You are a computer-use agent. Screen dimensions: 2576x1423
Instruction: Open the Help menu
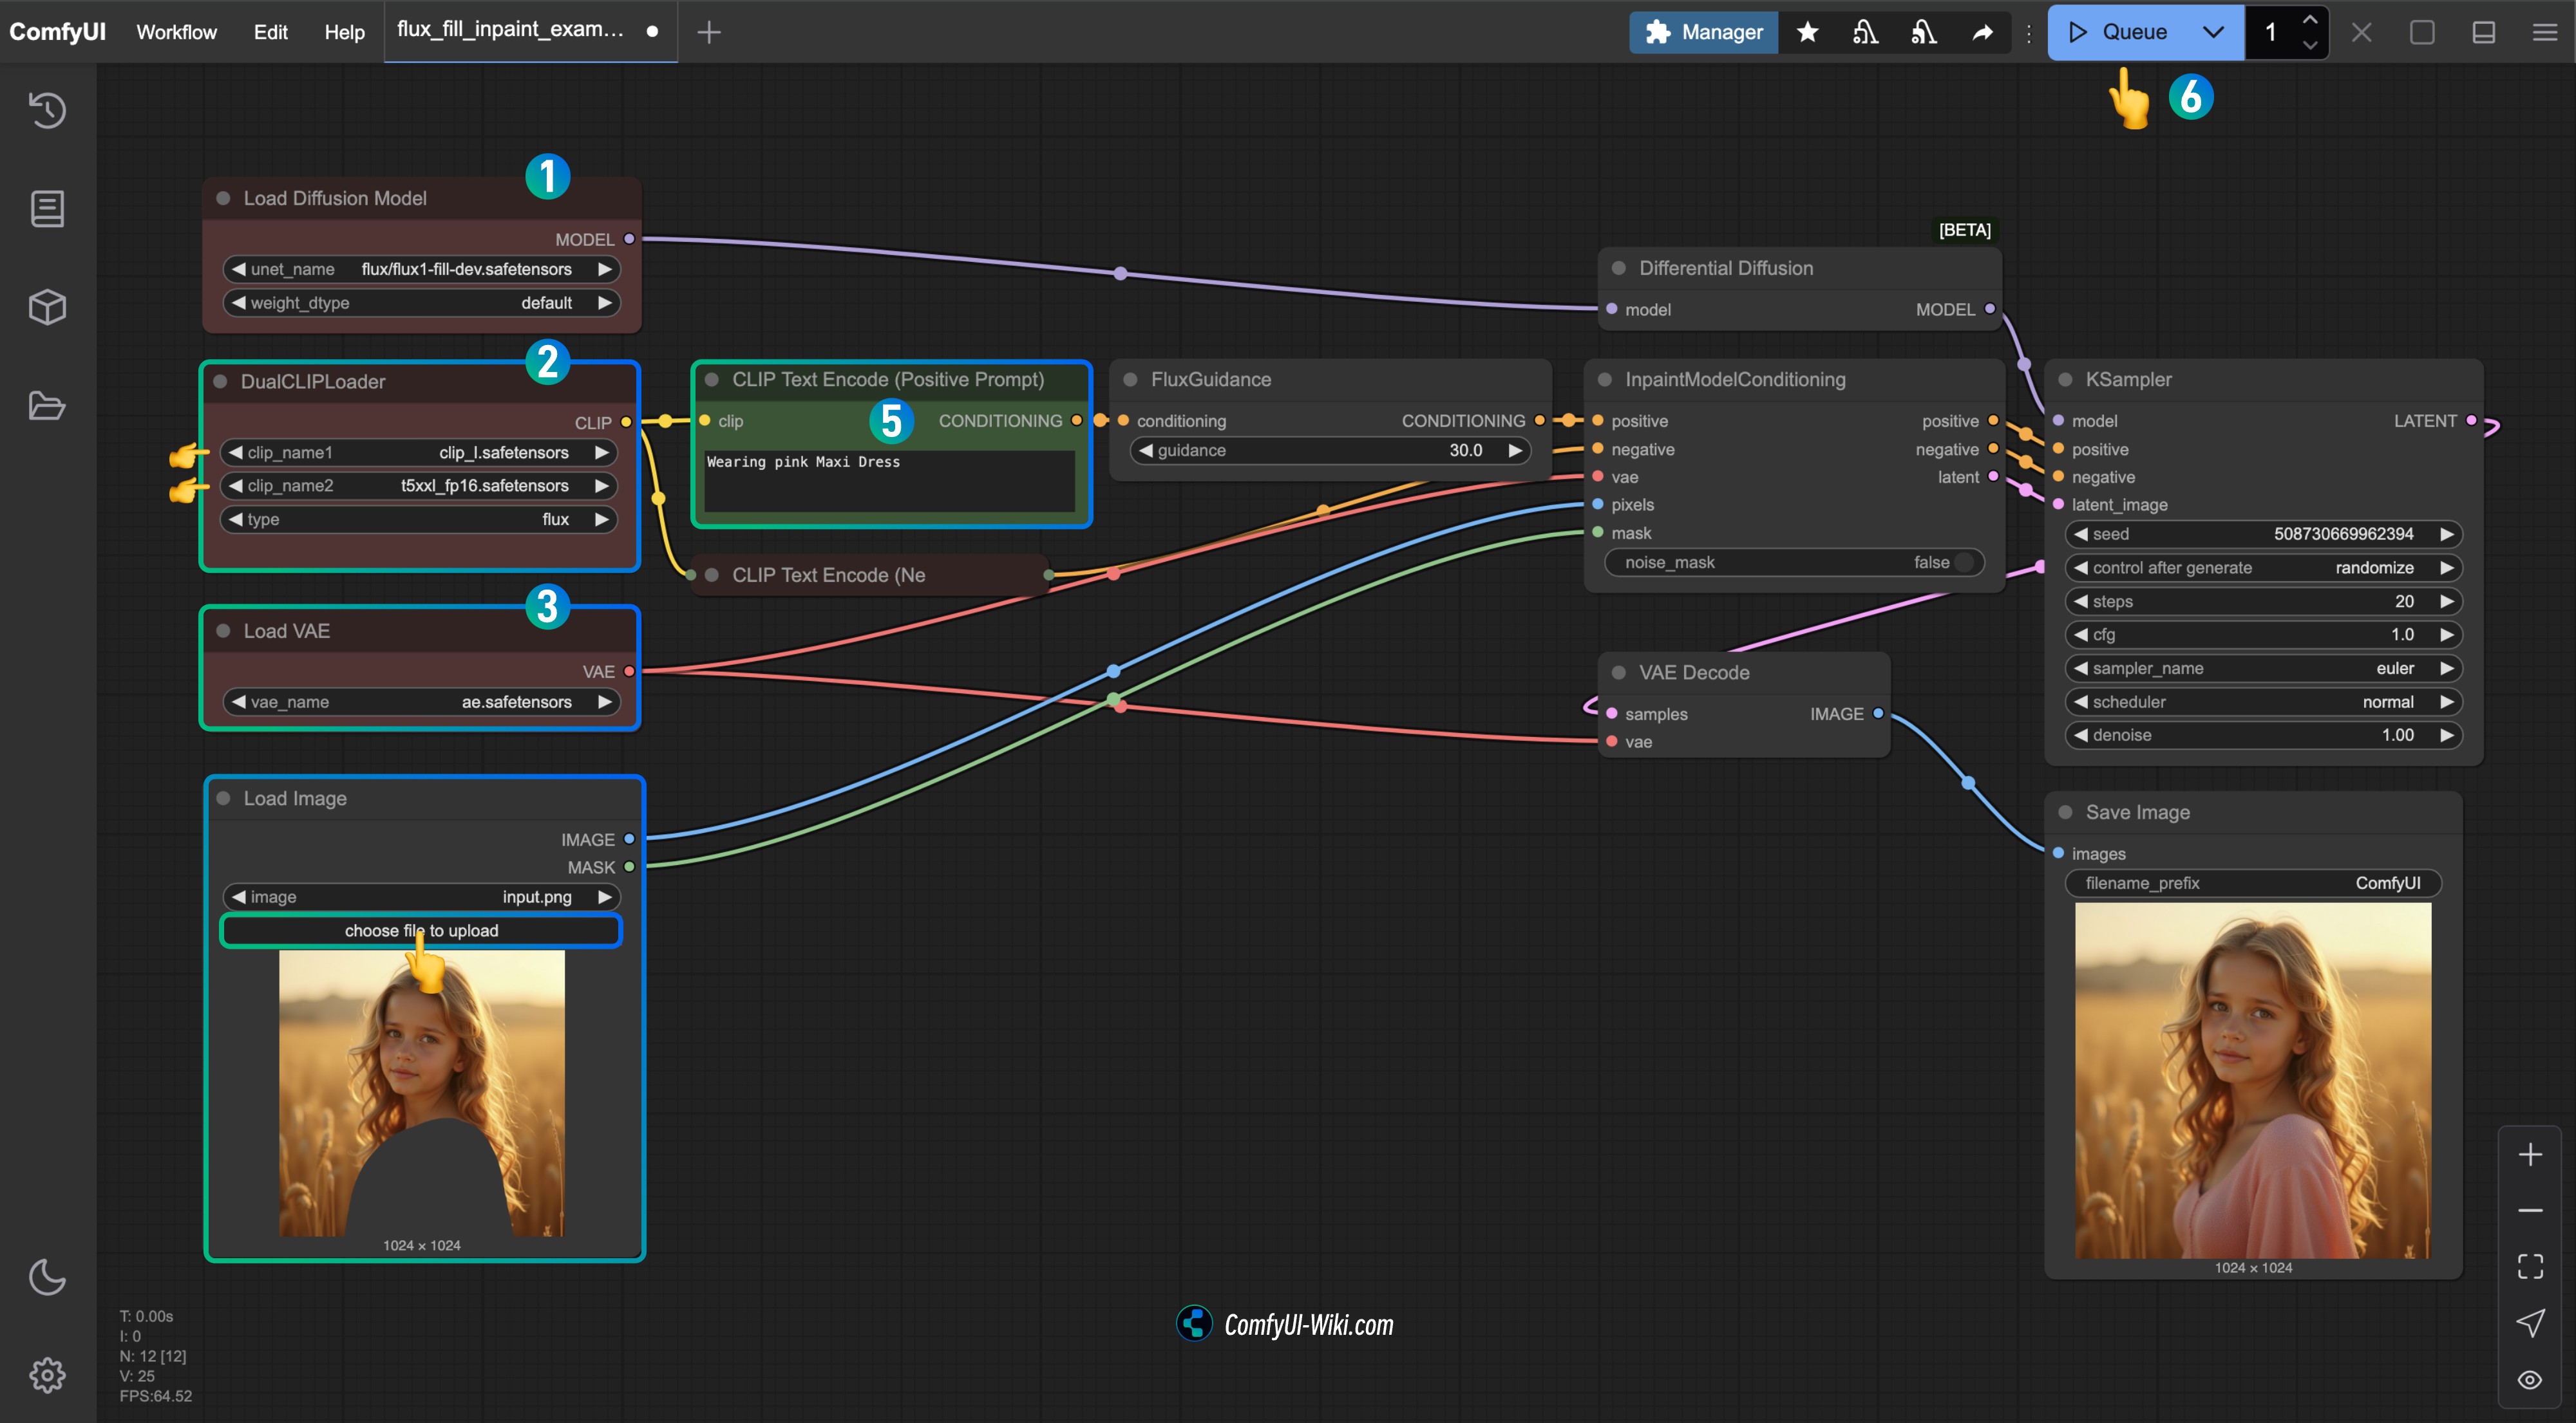(344, 32)
